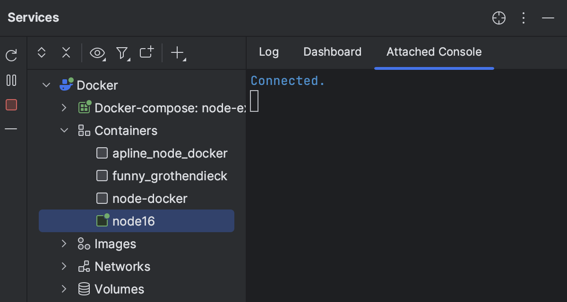Image resolution: width=567 pixels, height=302 pixels.
Task: Open the Log tab
Action: pyautogui.click(x=268, y=52)
